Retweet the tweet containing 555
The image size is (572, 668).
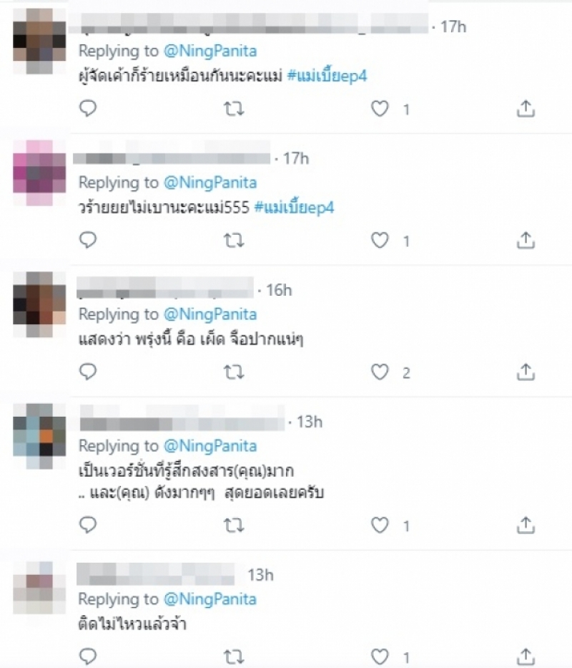[234, 241]
